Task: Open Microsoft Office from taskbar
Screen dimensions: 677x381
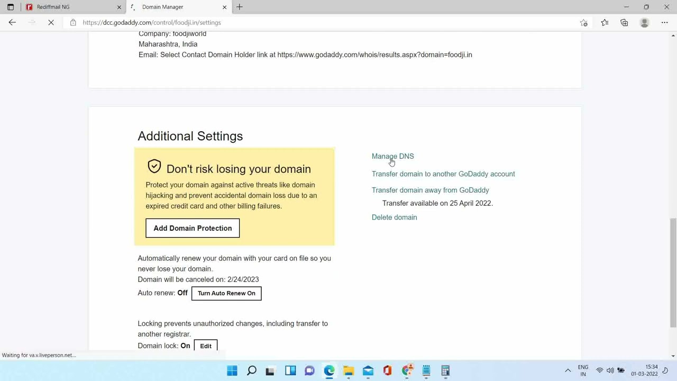Action: 387,370
